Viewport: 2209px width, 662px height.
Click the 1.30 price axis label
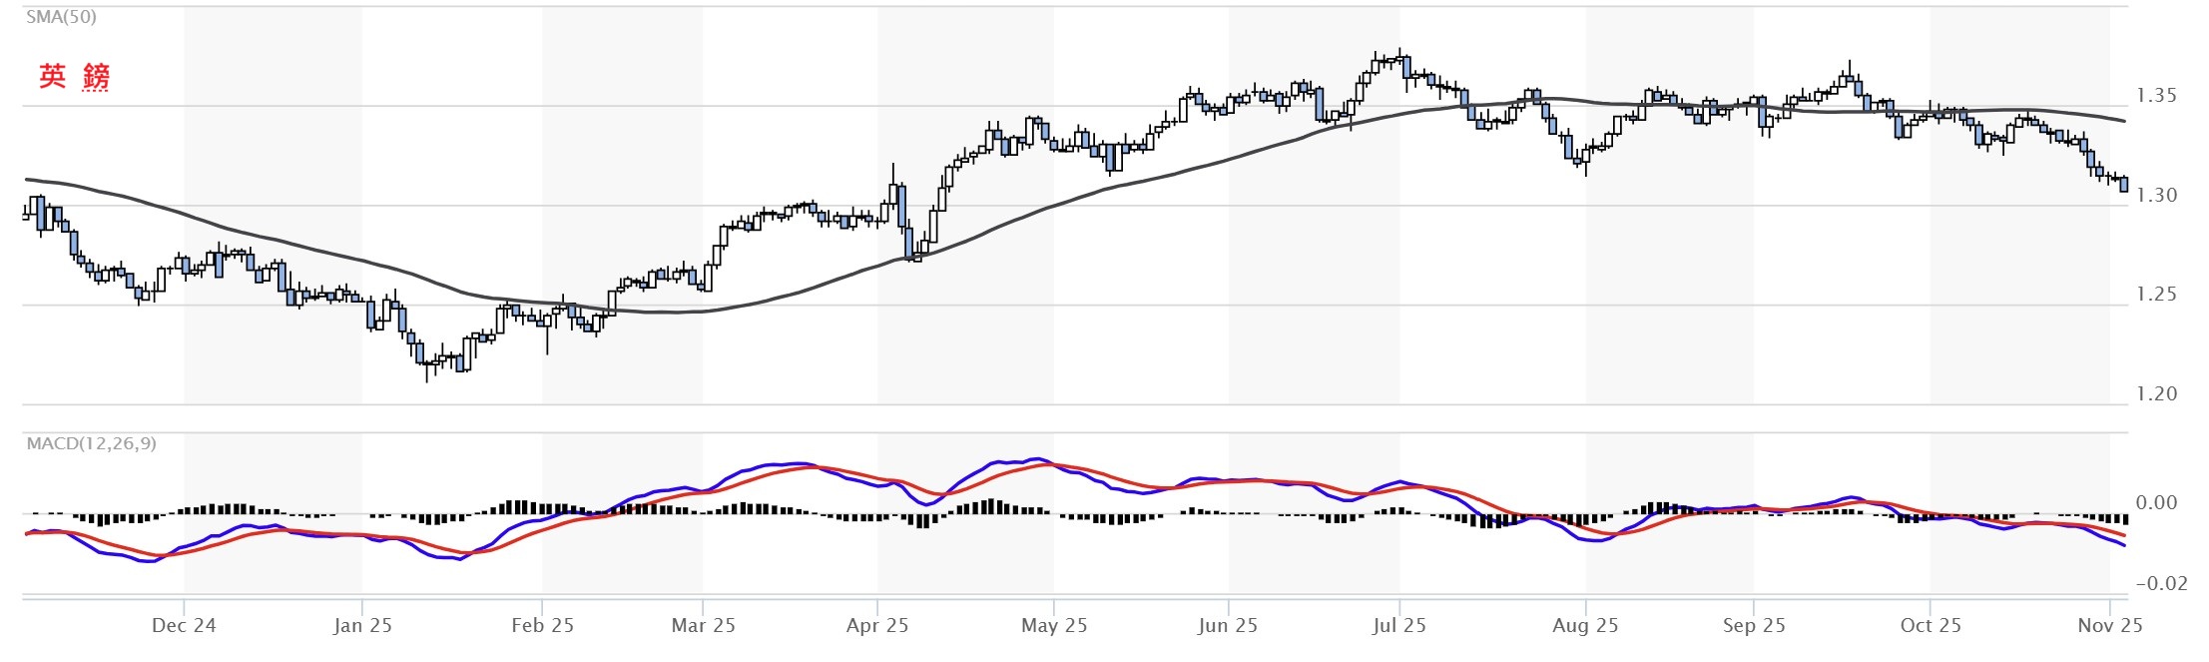click(x=2156, y=196)
